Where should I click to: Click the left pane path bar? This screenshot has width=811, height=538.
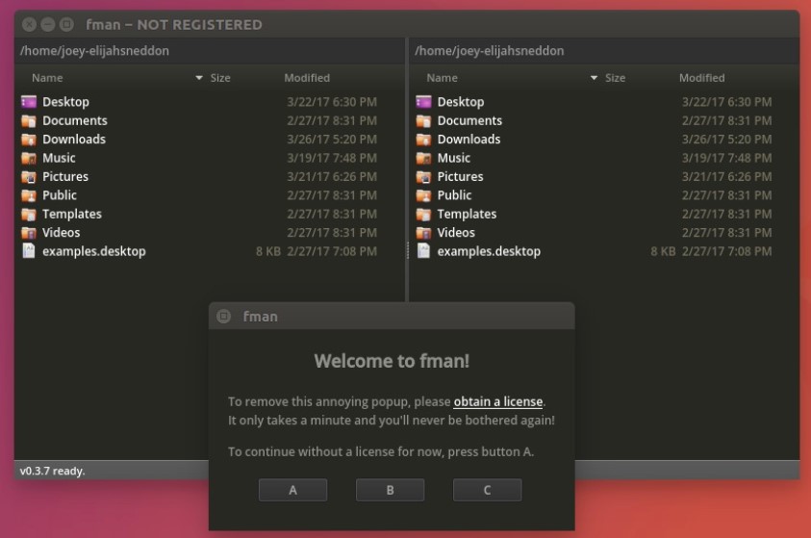tap(210, 51)
